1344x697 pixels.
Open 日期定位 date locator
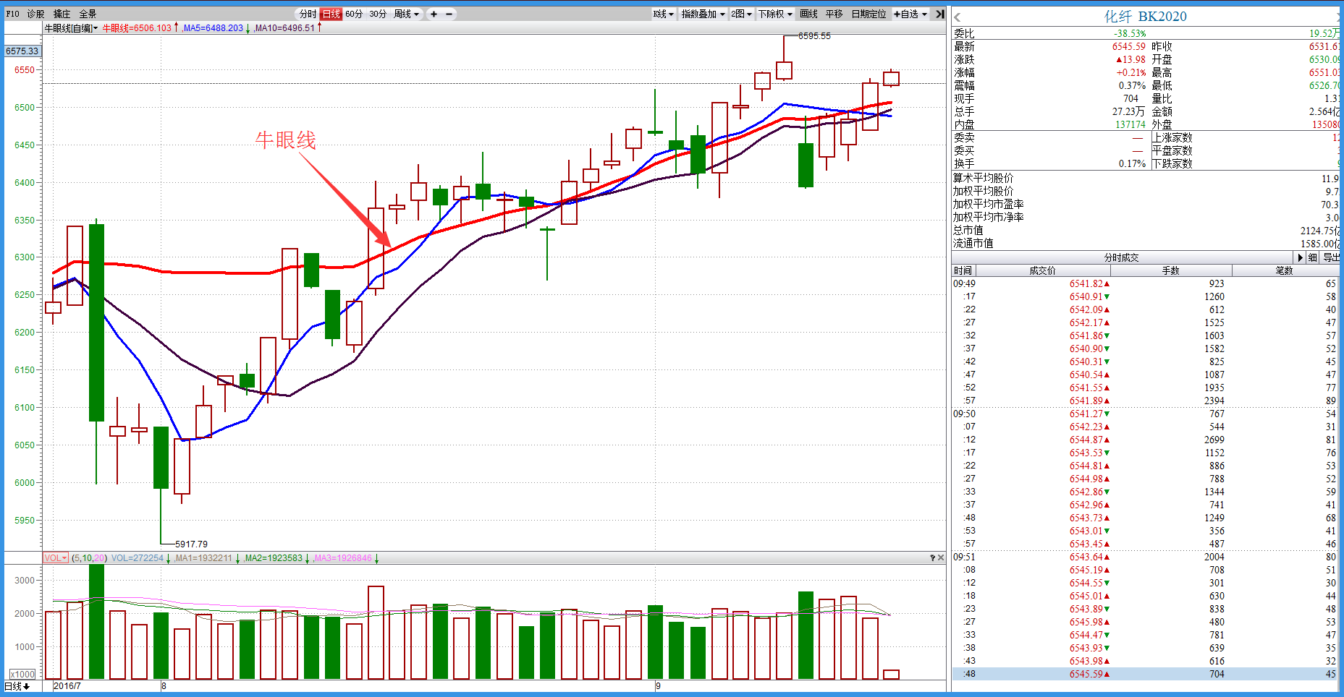(868, 14)
